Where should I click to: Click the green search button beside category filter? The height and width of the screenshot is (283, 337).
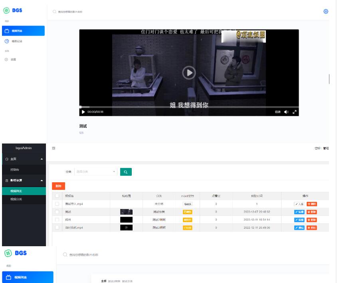(126, 172)
